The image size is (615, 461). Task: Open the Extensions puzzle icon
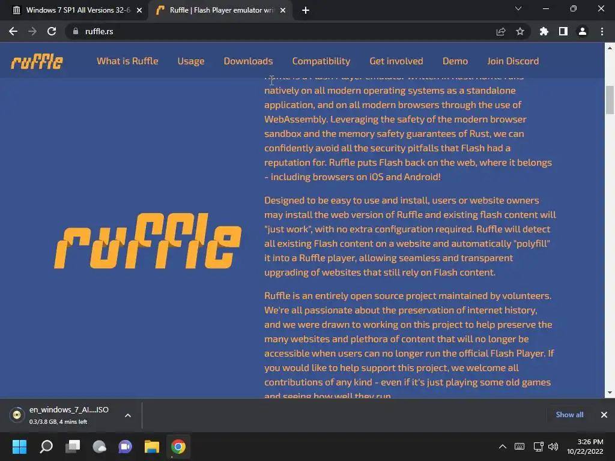coord(544,31)
